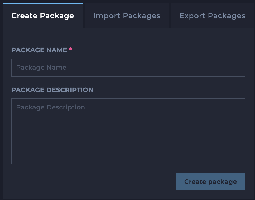Image resolution: width=255 pixels, height=200 pixels.
Task: Click the PACKAGE NAME field label
Action: [x=39, y=50]
